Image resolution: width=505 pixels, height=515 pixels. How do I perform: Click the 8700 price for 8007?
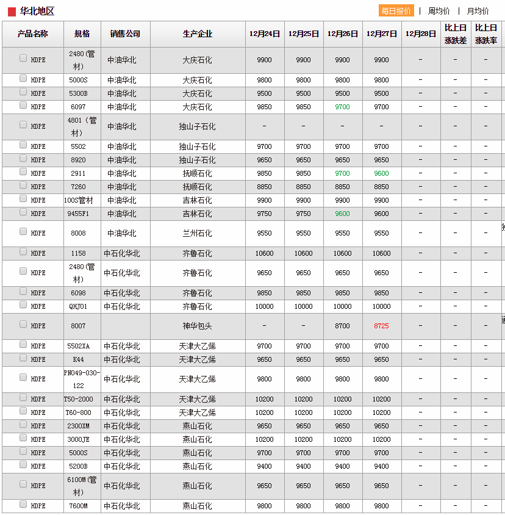click(343, 326)
